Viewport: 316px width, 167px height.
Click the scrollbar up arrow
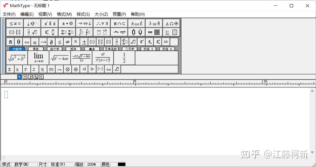coord(312,91)
